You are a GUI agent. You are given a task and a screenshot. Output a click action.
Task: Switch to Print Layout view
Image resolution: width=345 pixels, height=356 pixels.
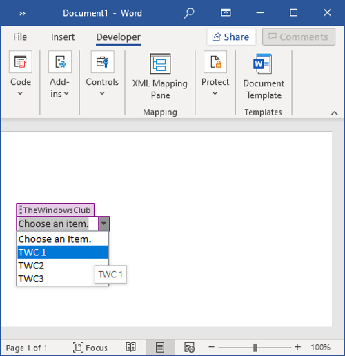[160, 347]
